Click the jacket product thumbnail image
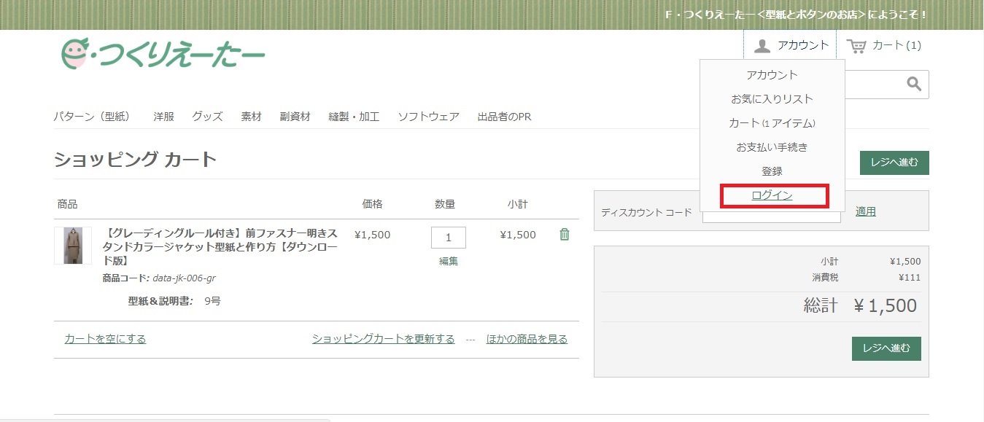This screenshot has height=422, width=984. [x=71, y=246]
